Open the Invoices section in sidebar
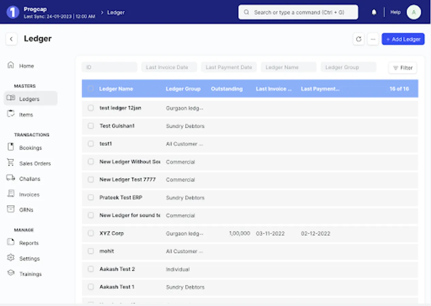The height and width of the screenshot is (306, 431). coord(29,194)
